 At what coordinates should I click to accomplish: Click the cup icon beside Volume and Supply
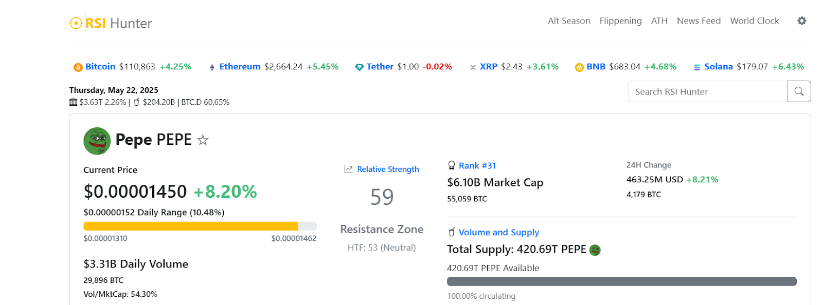pyautogui.click(x=452, y=232)
